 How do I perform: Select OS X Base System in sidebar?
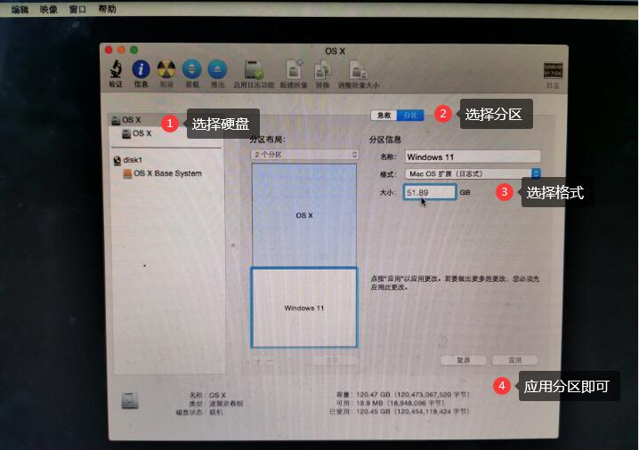(167, 173)
